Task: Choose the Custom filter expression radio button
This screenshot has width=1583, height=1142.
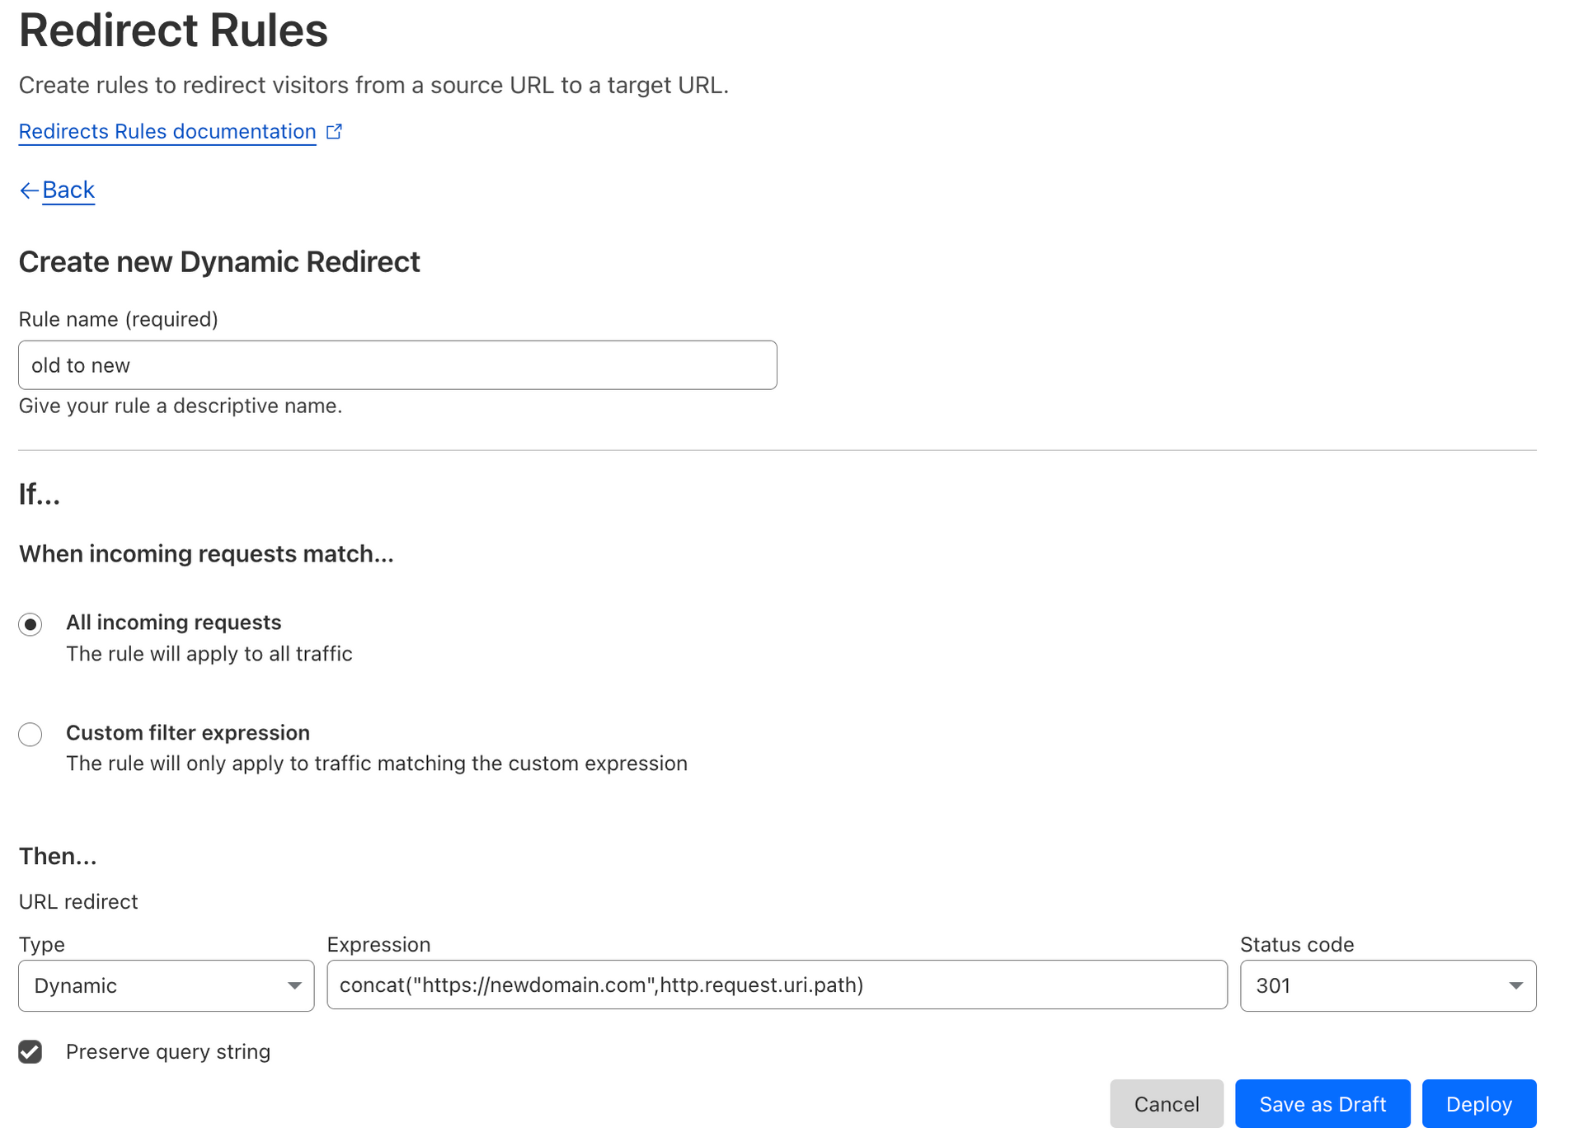Action: click(31, 734)
